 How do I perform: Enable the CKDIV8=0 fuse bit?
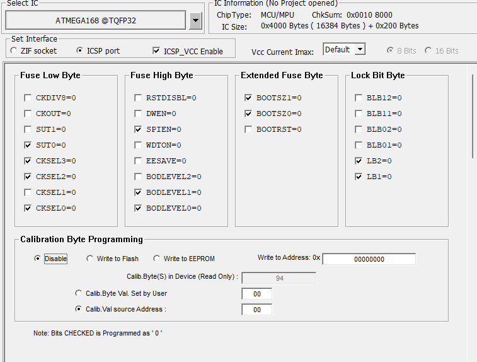[28, 98]
